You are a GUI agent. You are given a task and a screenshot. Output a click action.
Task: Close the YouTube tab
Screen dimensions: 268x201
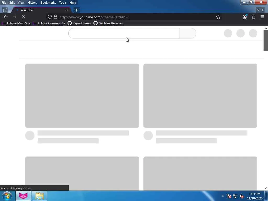click(66, 10)
